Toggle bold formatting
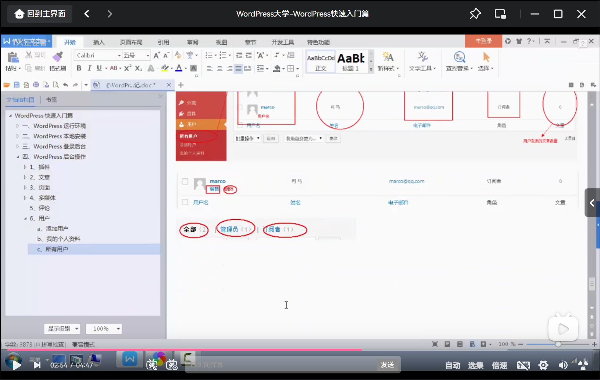The width and height of the screenshot is (600, 380). [79, 68]
